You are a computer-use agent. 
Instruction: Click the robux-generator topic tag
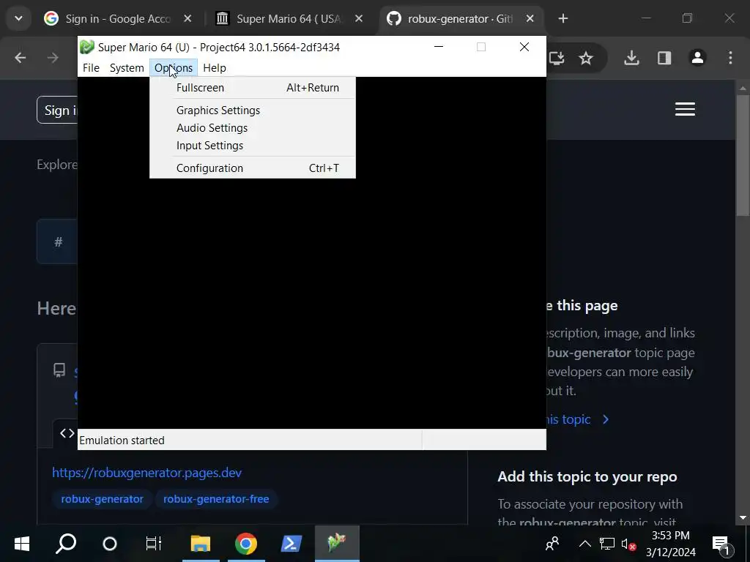coord(102,499)
